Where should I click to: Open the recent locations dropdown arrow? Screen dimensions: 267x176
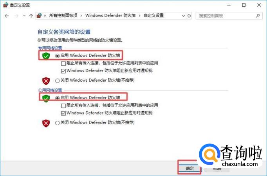(x=24, y=16)
